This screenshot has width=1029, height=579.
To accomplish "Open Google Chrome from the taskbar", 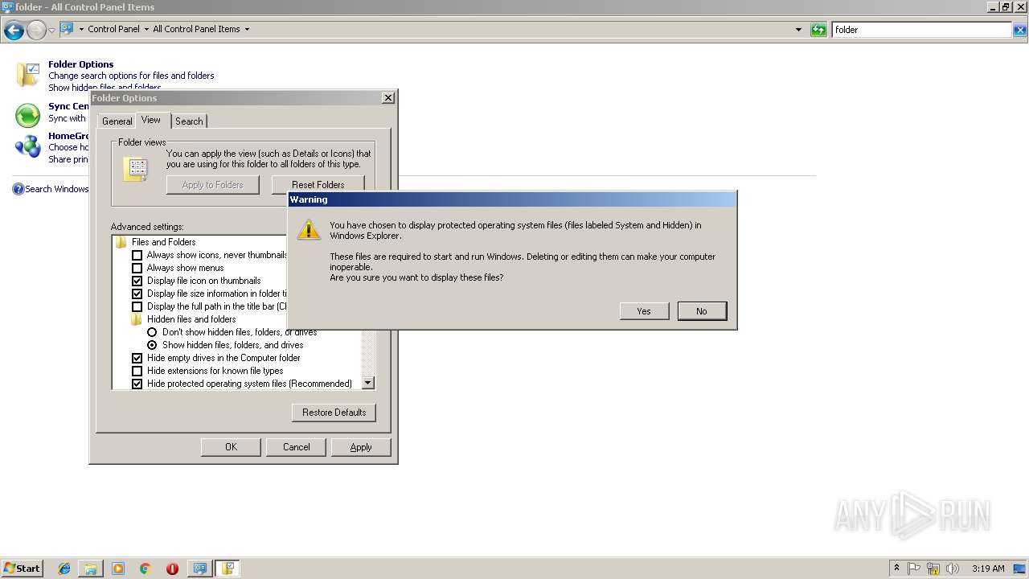I will [x=146, y=569].
